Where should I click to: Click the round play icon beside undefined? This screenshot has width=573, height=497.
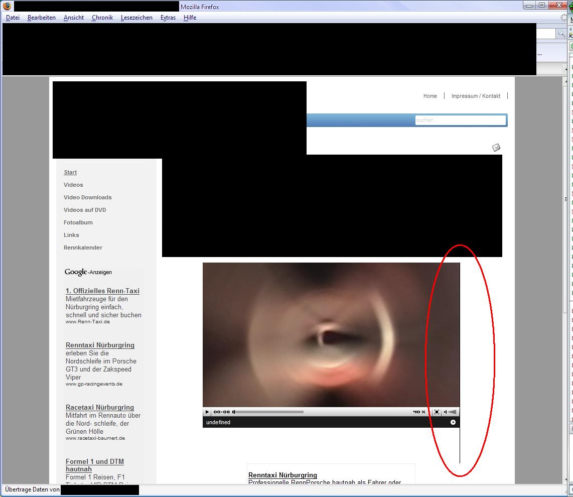[x=453, y=422]
